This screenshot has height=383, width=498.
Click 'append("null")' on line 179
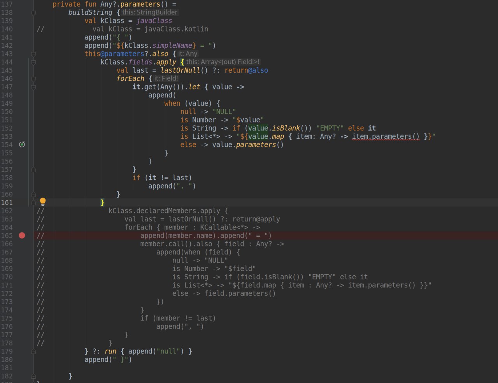pyautogui.click(x=156, y=352)
